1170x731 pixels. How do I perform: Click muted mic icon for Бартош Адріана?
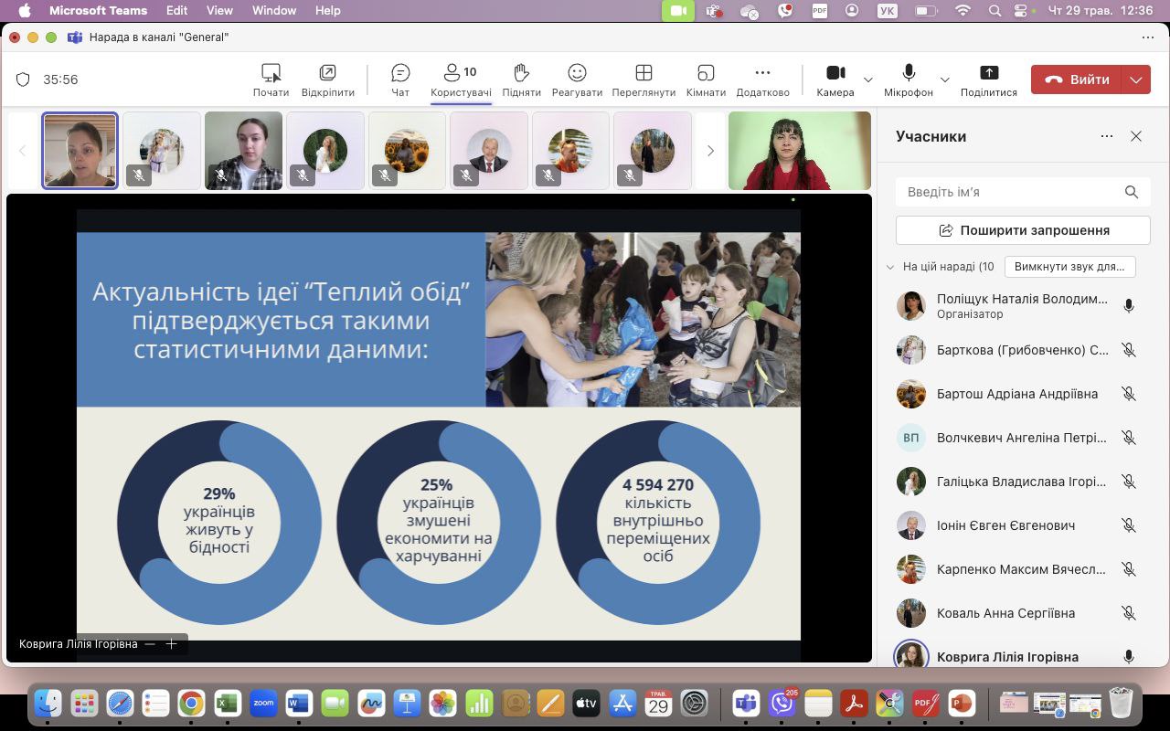click(1129, 394)
